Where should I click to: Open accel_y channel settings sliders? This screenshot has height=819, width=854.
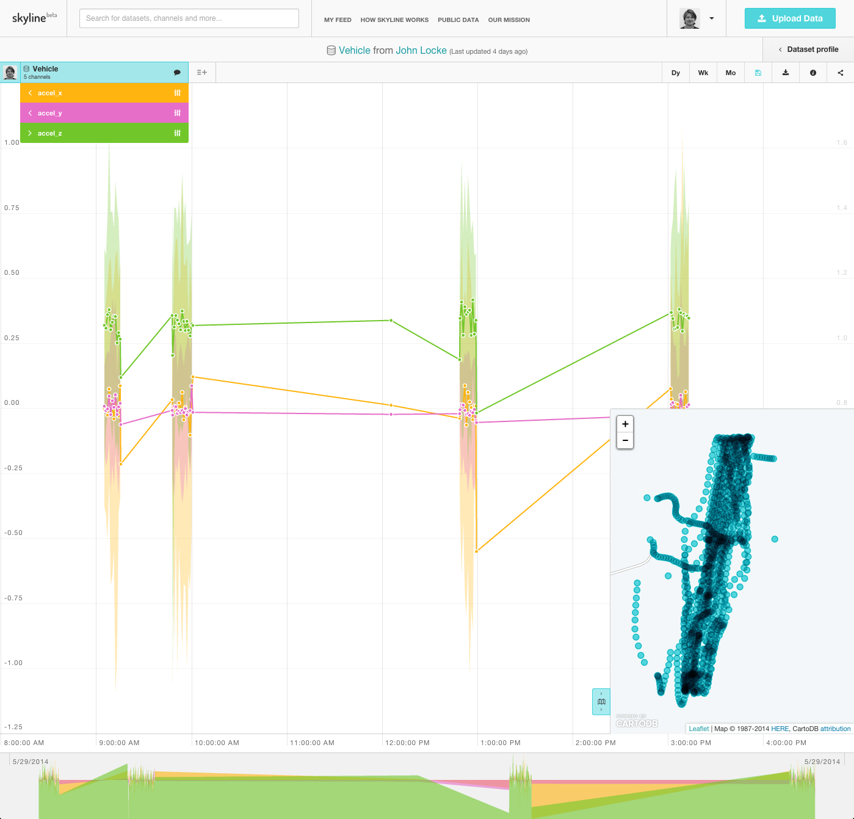tap(177, 113)
